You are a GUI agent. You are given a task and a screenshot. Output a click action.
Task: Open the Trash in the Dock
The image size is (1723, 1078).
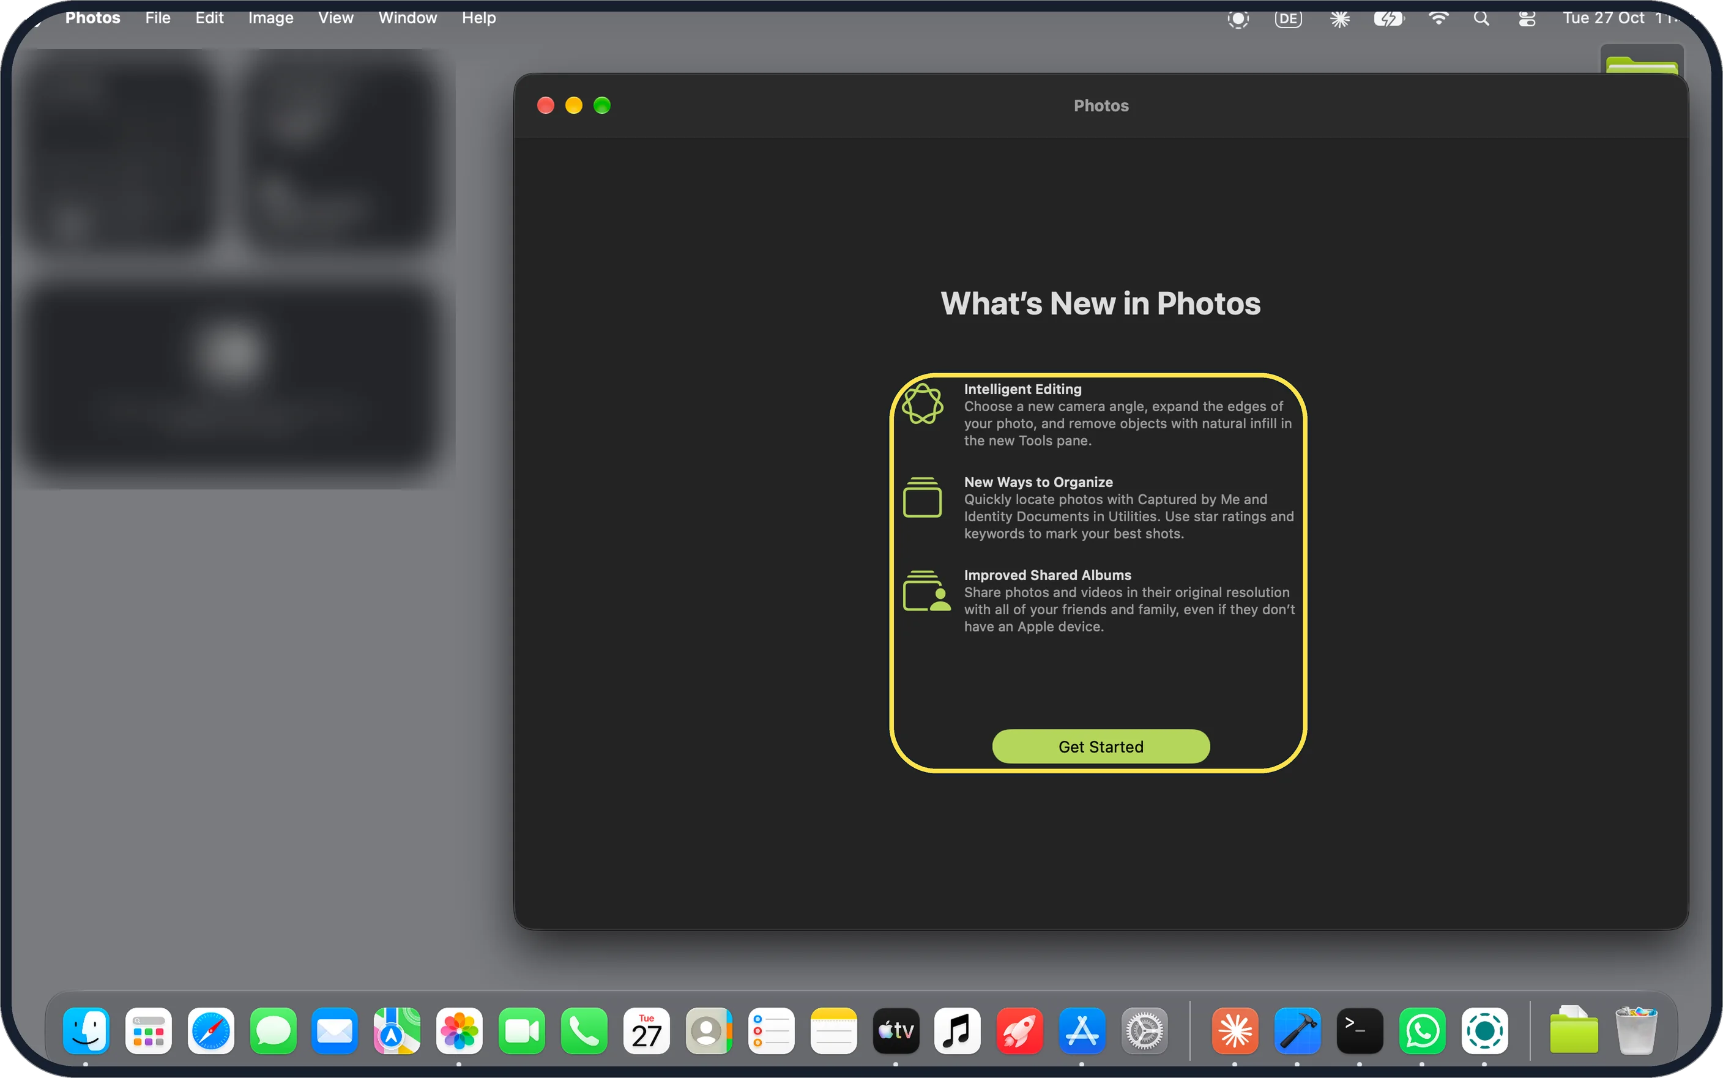point(1636,1030)
